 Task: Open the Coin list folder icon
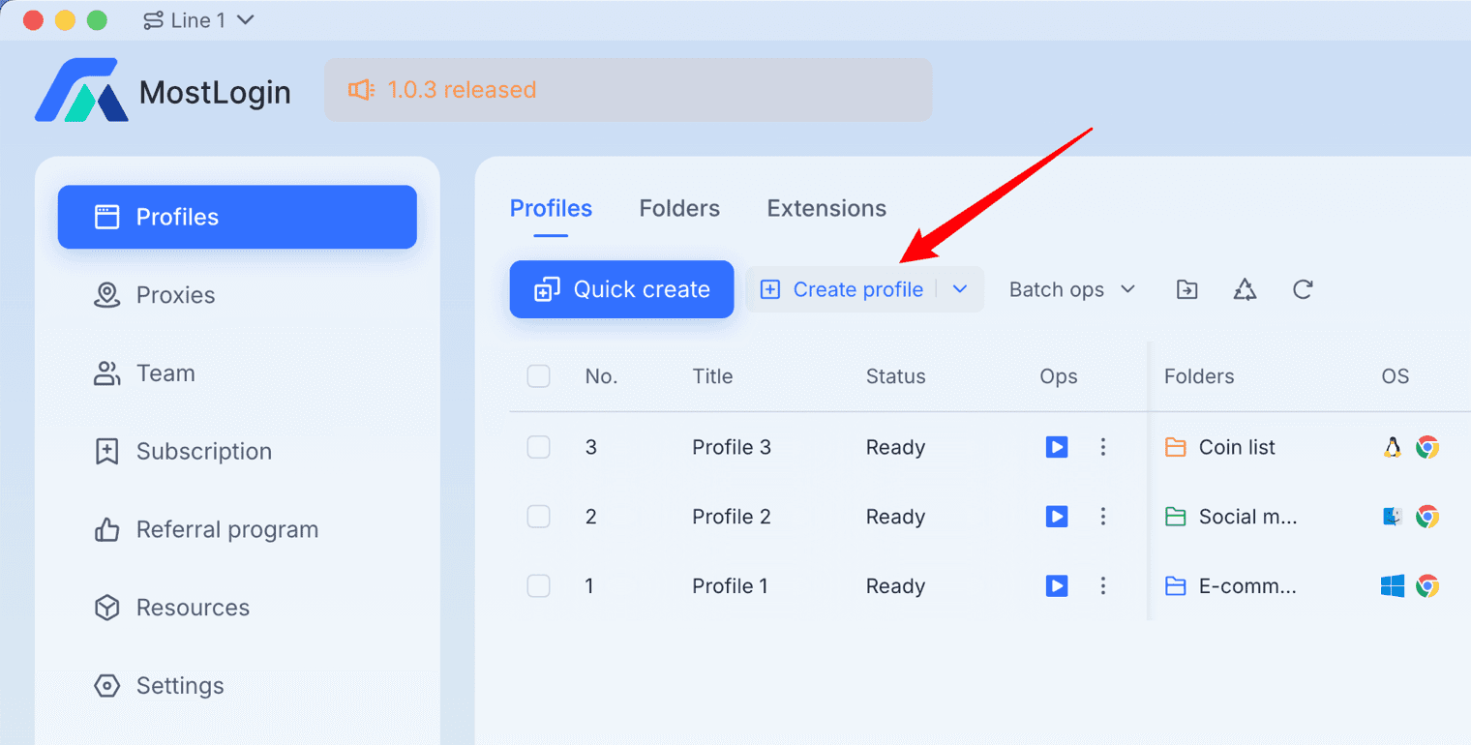[x=1174, y=447]
